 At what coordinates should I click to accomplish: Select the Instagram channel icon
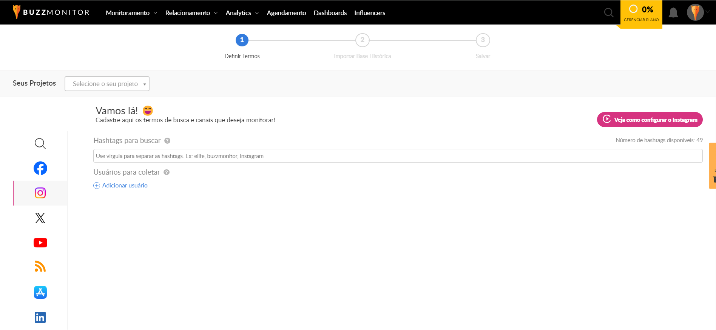pos(40,193)
